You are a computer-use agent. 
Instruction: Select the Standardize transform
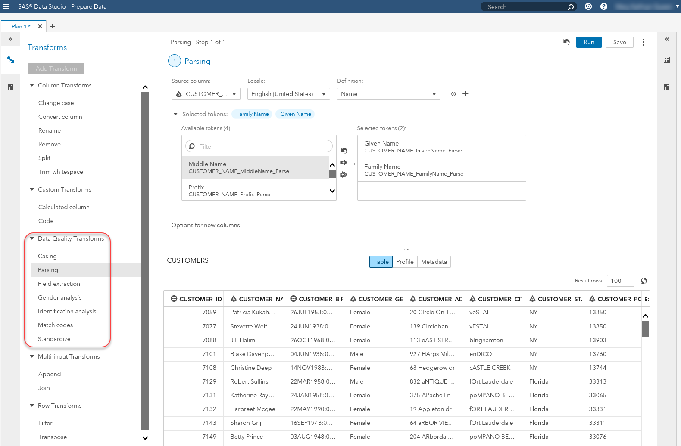(x=54, y=339)
